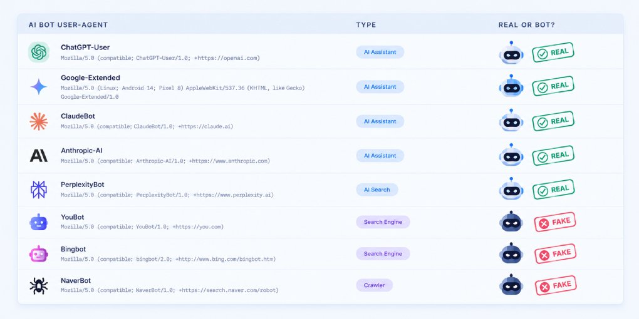Click the REAL stamp for ChatGPT-User
639x319 pixels.
click(x=553, y=53)
